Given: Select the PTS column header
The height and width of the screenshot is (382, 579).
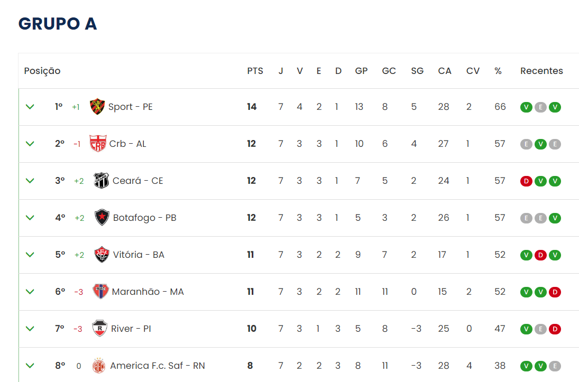Looking at the screenshot, I should click(x=255, y=71).
